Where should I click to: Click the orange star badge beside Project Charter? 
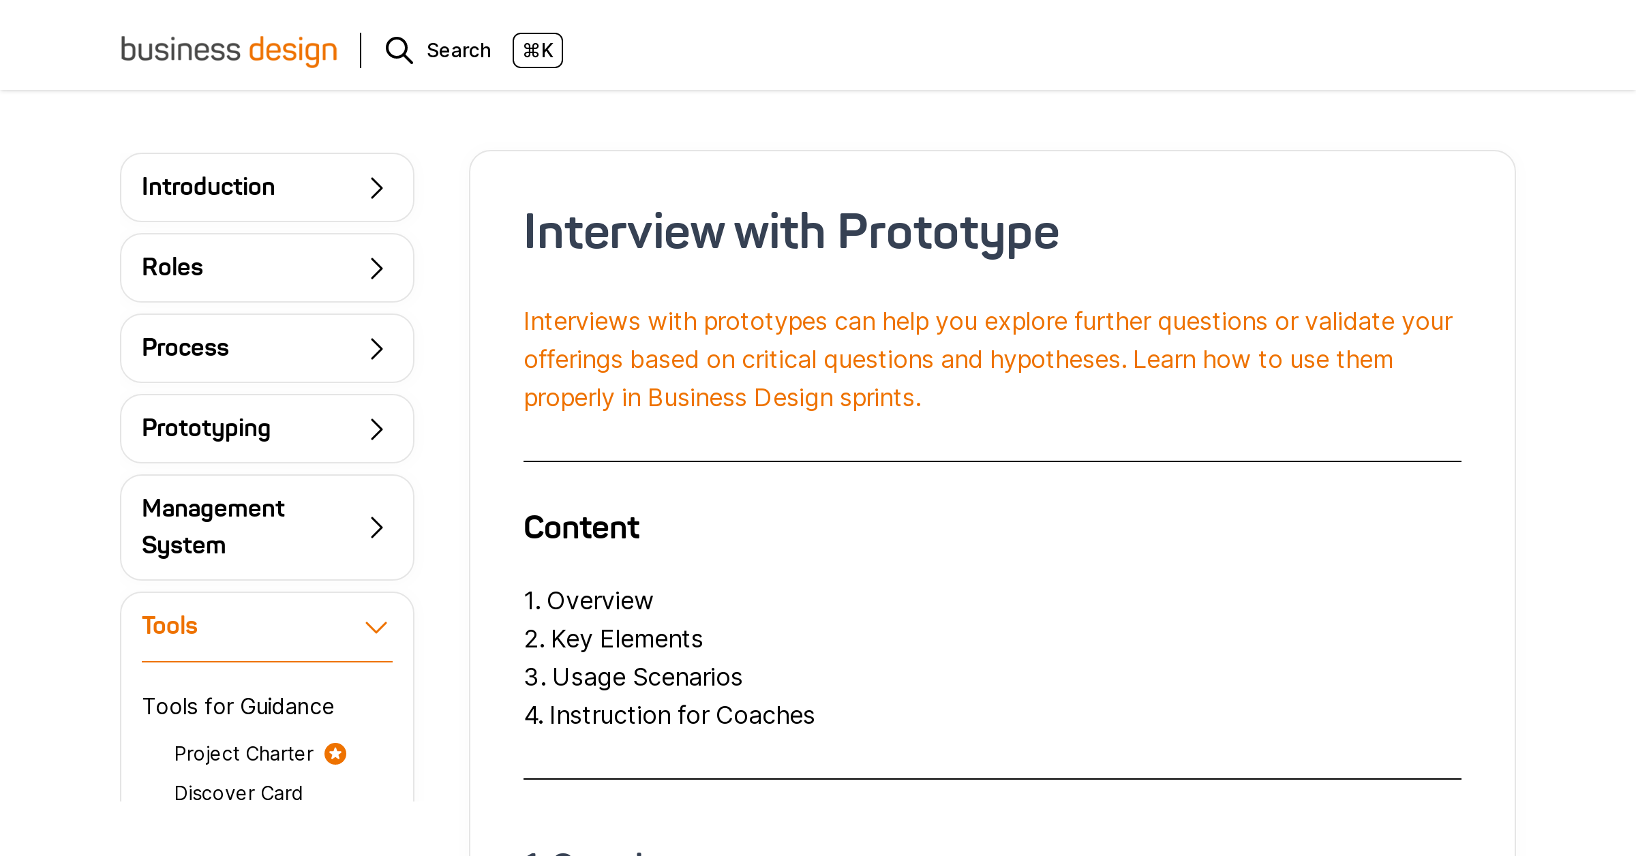(334, 753)
